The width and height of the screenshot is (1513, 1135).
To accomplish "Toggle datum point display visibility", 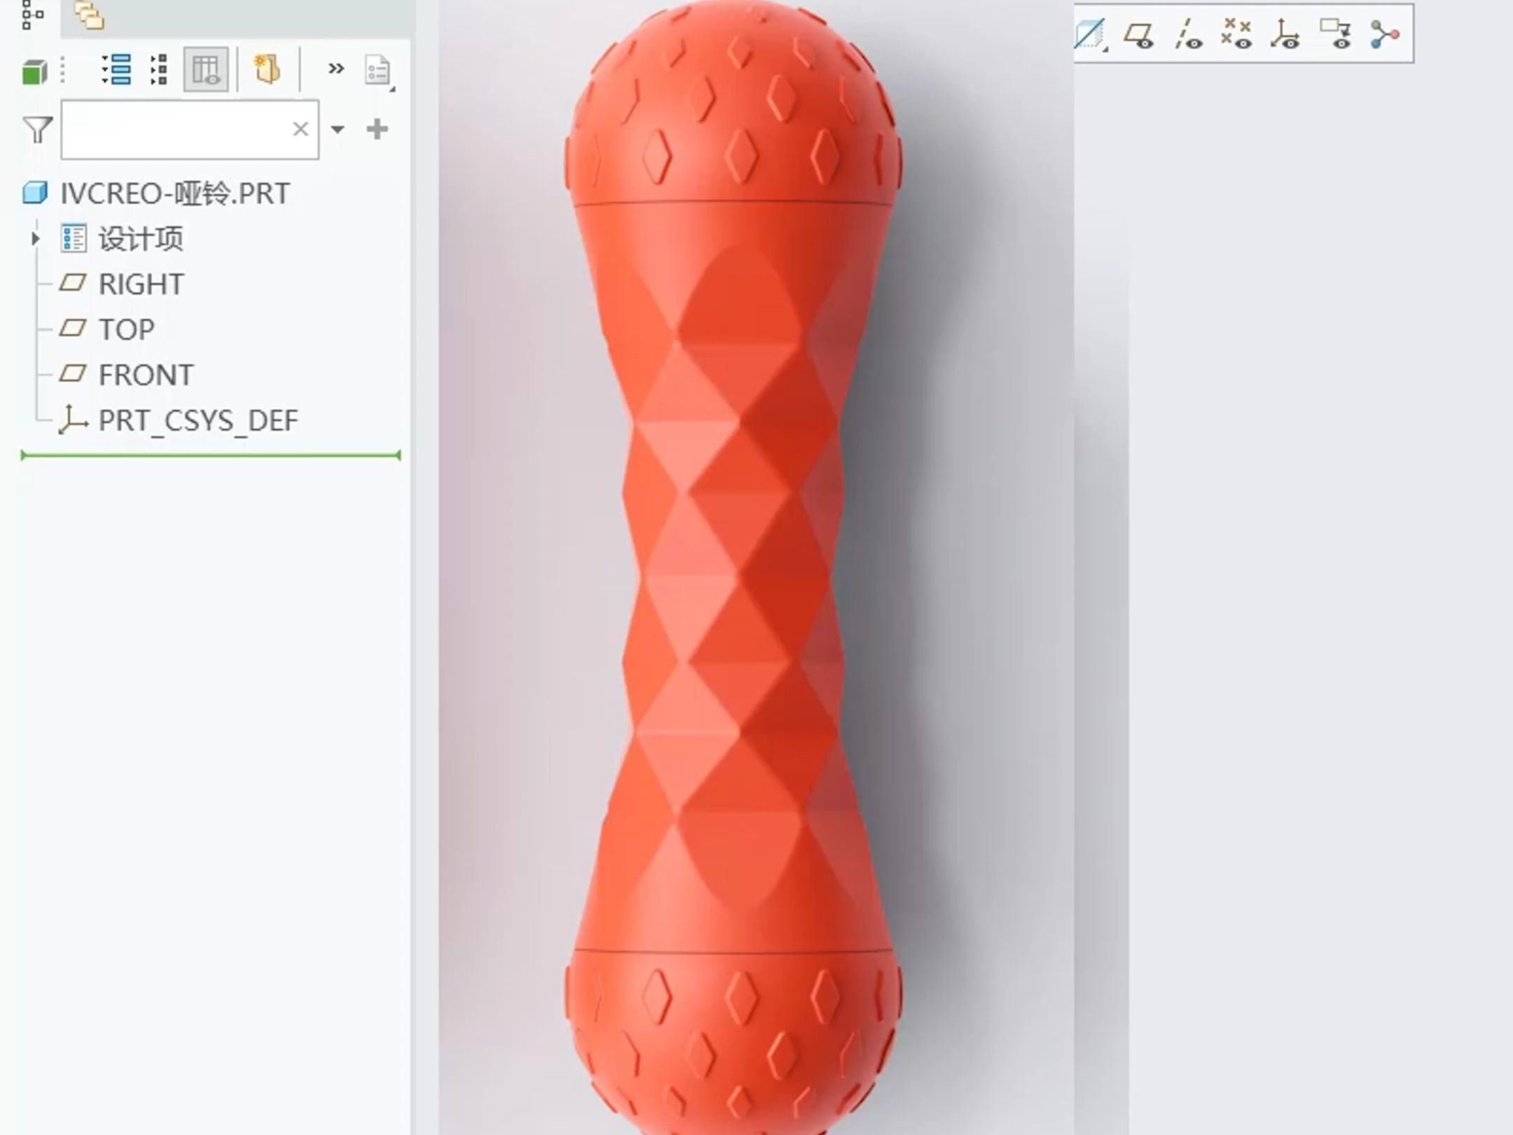I will (x=1236, y=34).
